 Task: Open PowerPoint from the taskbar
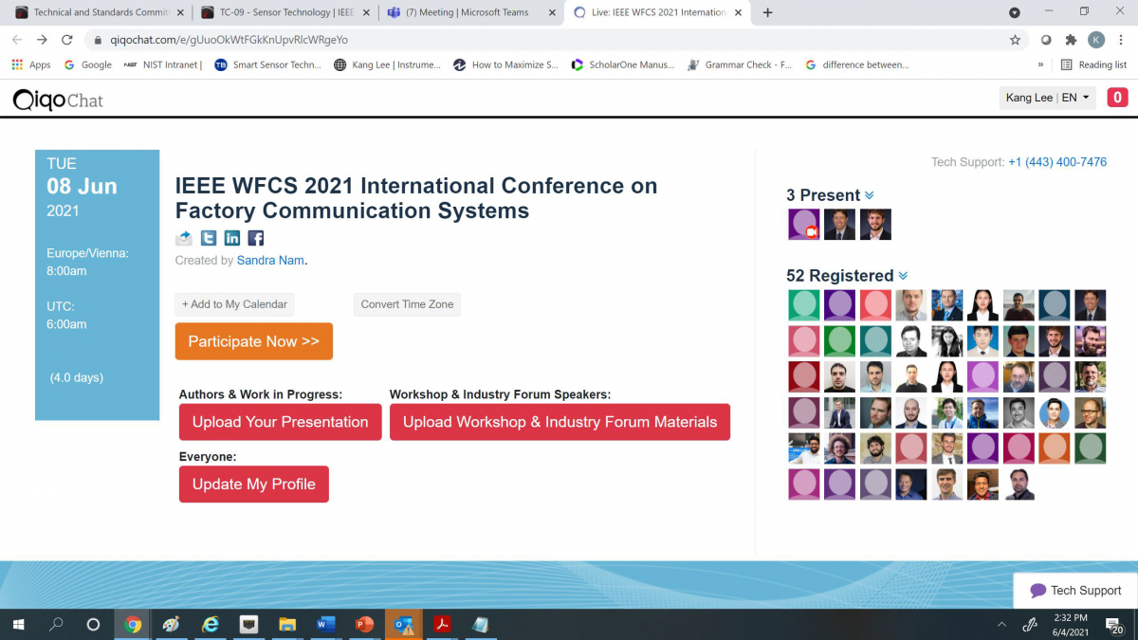(x=365, y=625)
